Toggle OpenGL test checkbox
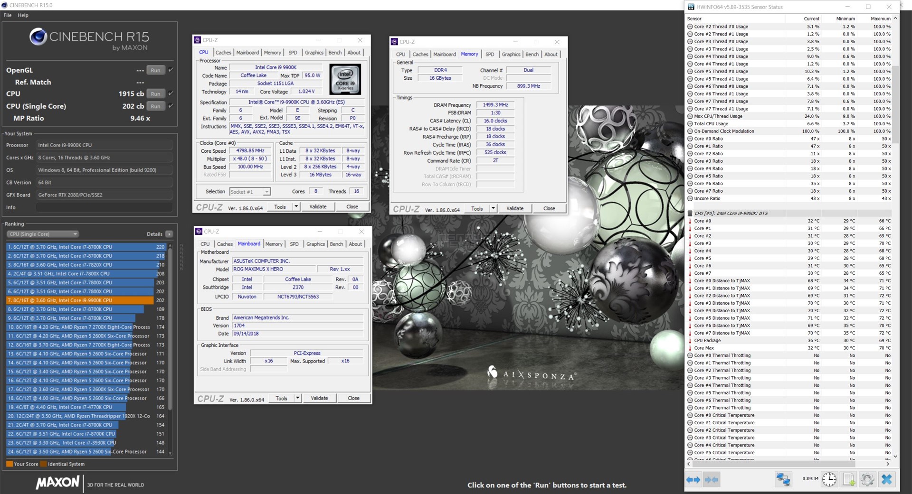 (x=171, y=70)
